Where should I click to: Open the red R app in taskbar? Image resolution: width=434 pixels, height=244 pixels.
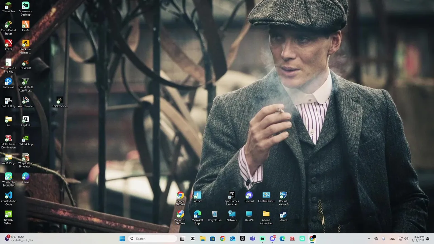[292, 239]
